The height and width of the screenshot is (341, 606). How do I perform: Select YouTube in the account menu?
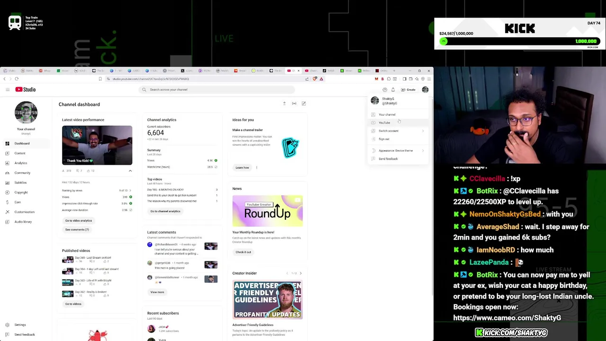tap(398, 123)
